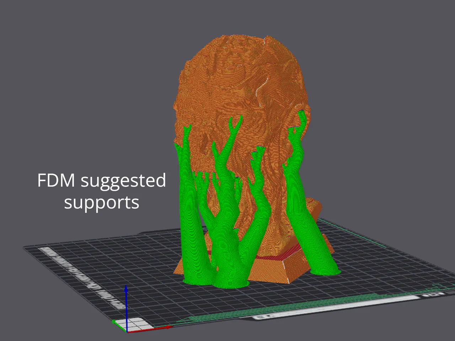This screenshot has height=341, width=455.
Task: Click the 'FDM suggested supports' text label
Action: pos(102,191)
